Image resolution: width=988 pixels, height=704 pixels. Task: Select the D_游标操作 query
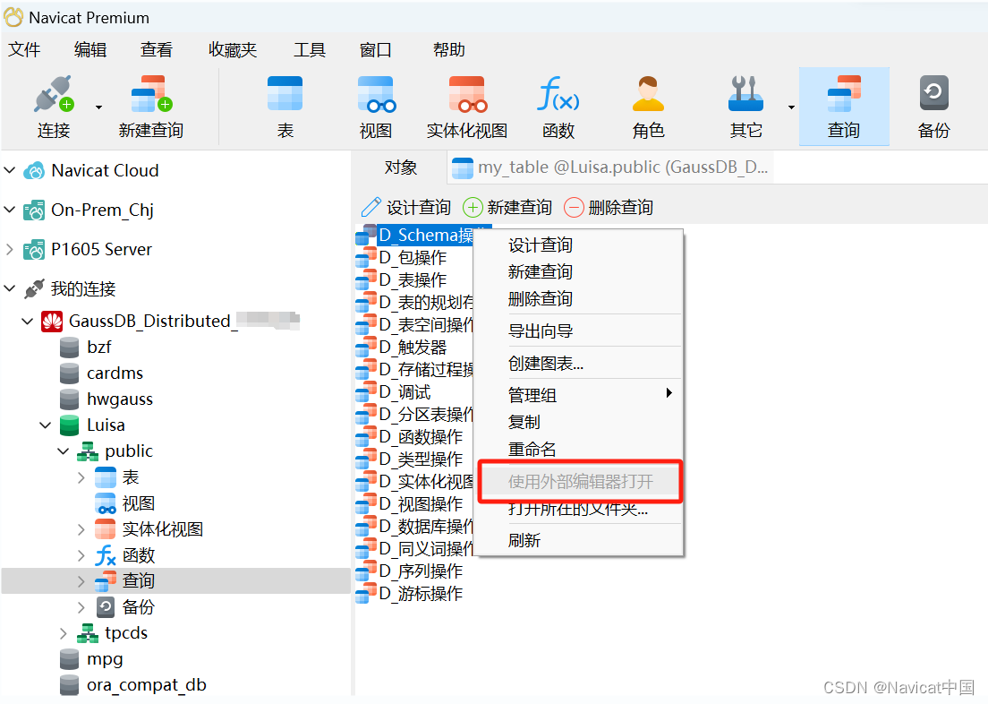(x=421, y=593)
